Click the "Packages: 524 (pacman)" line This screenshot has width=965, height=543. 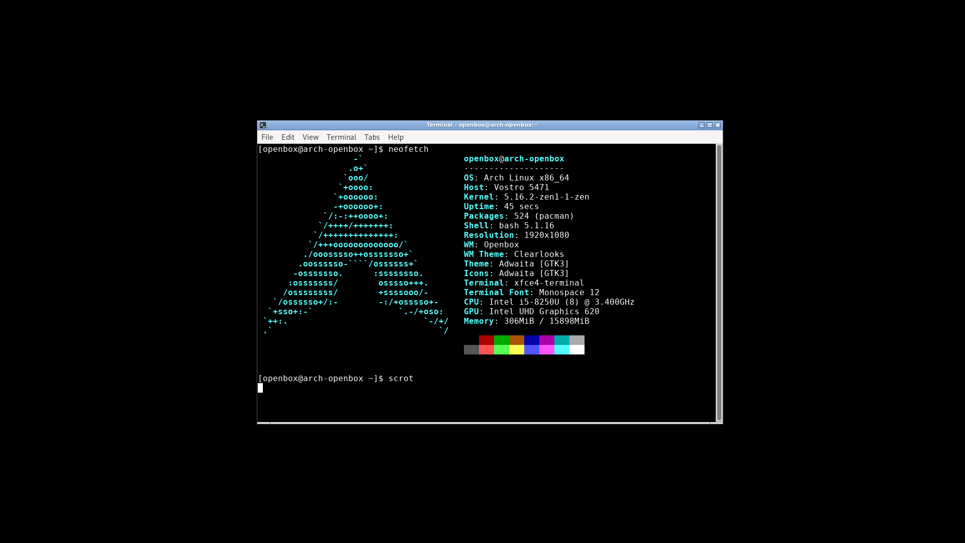(519, 216)
